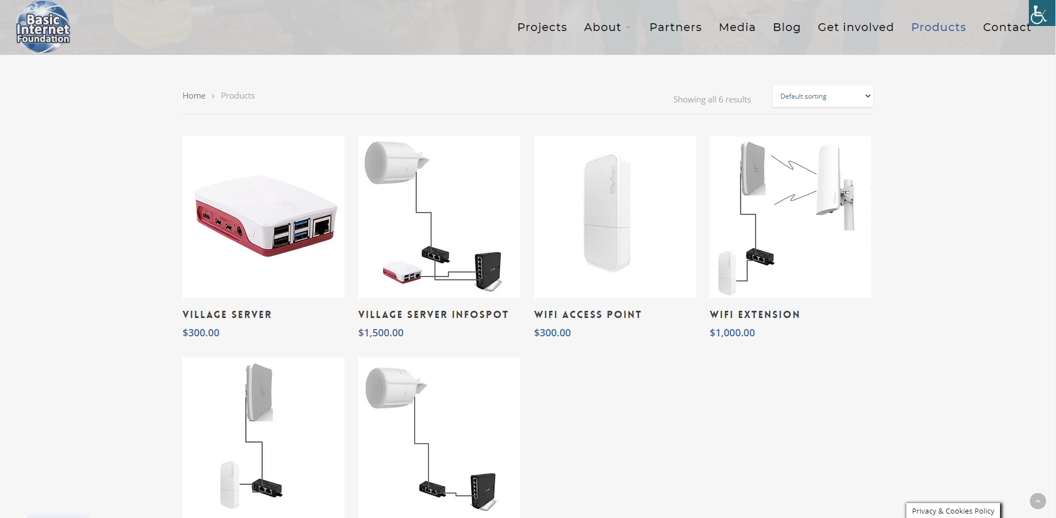Expand the About menu chevron

[628, 27]
